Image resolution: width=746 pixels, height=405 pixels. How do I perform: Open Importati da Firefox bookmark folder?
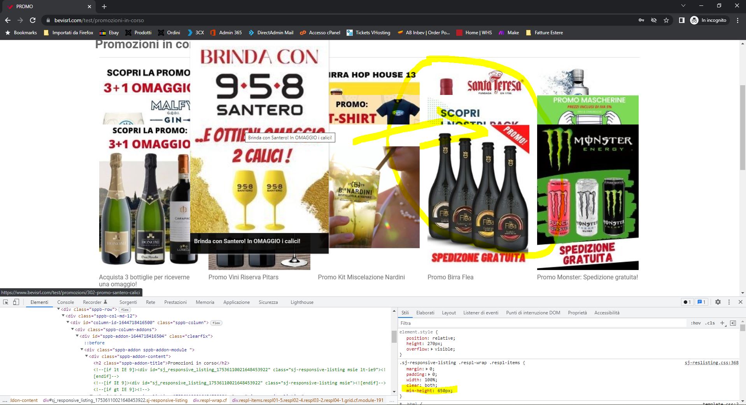click(68, 33)
